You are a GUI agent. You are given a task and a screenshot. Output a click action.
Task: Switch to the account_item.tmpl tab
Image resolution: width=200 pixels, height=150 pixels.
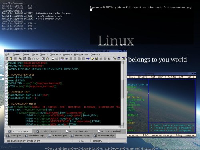[77, 131]
